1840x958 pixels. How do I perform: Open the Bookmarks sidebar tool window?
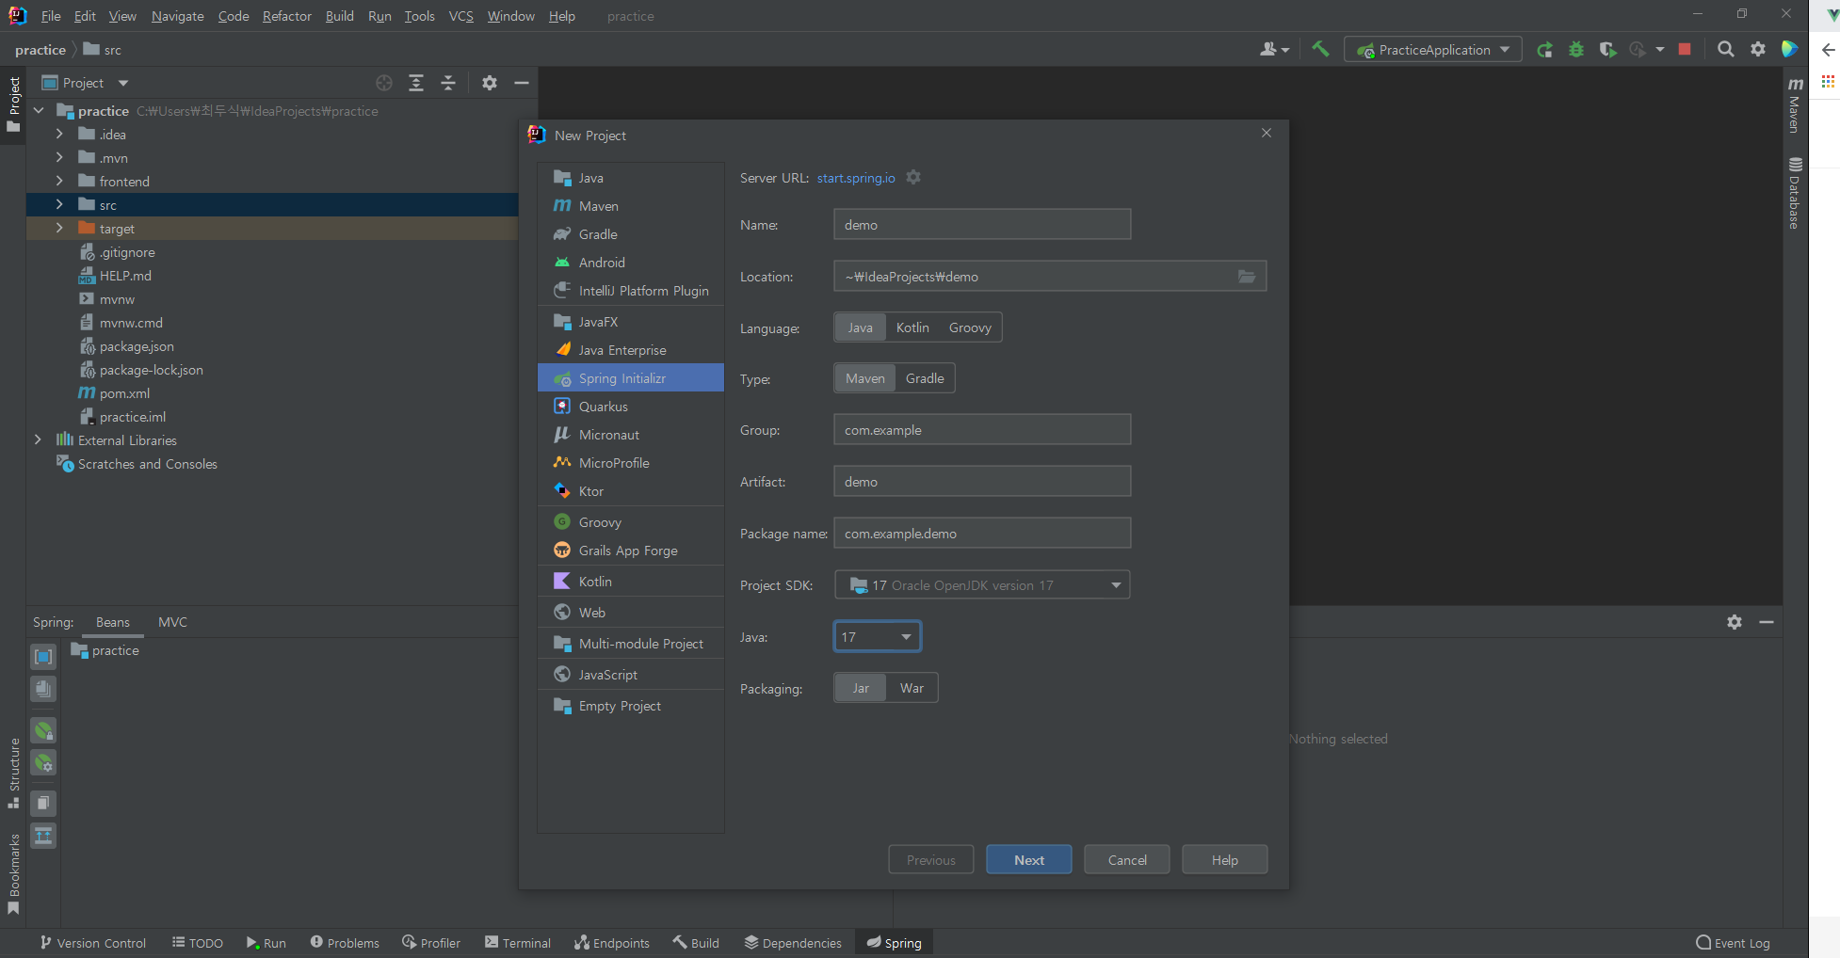(x=14, y=874)
